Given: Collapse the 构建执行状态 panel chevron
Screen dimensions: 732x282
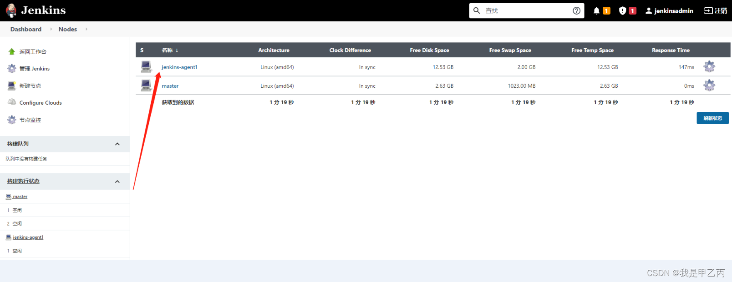Looking at the screenshot, I should coord(117,181).
